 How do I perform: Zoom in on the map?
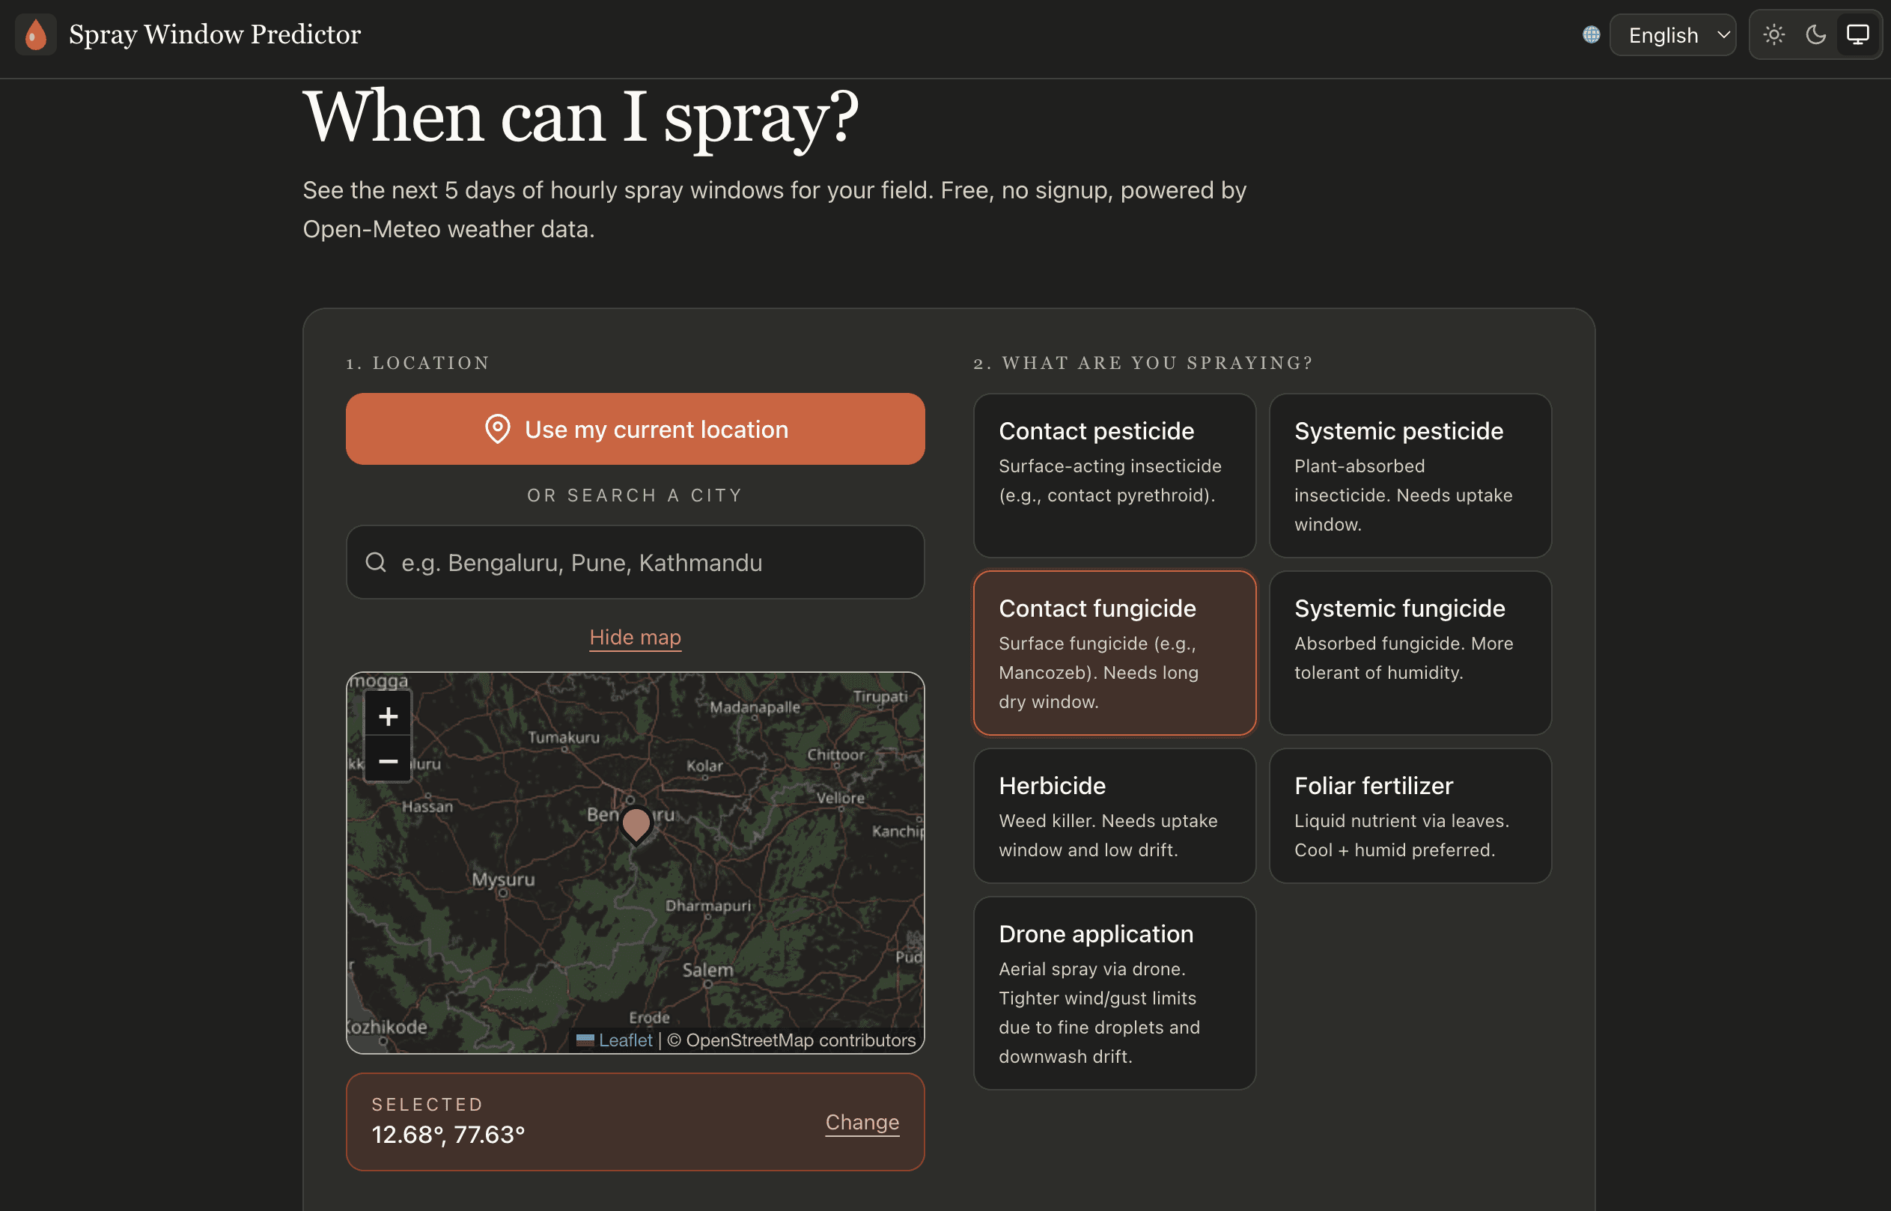coord(388,716)
